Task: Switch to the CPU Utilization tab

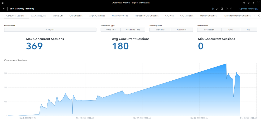Action: [x=76, y=16]
